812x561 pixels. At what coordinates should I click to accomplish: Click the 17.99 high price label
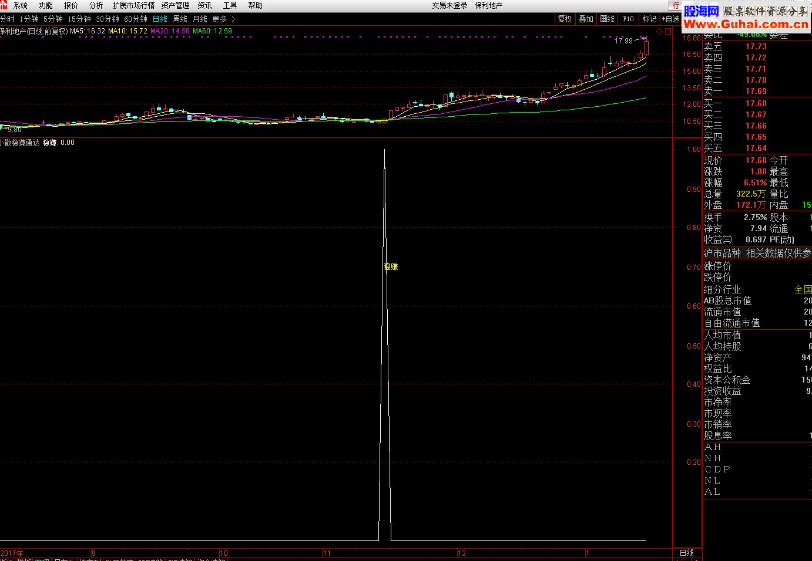(623, 41)
